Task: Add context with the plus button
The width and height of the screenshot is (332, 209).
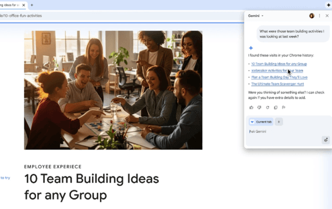Action: point(278,122)
